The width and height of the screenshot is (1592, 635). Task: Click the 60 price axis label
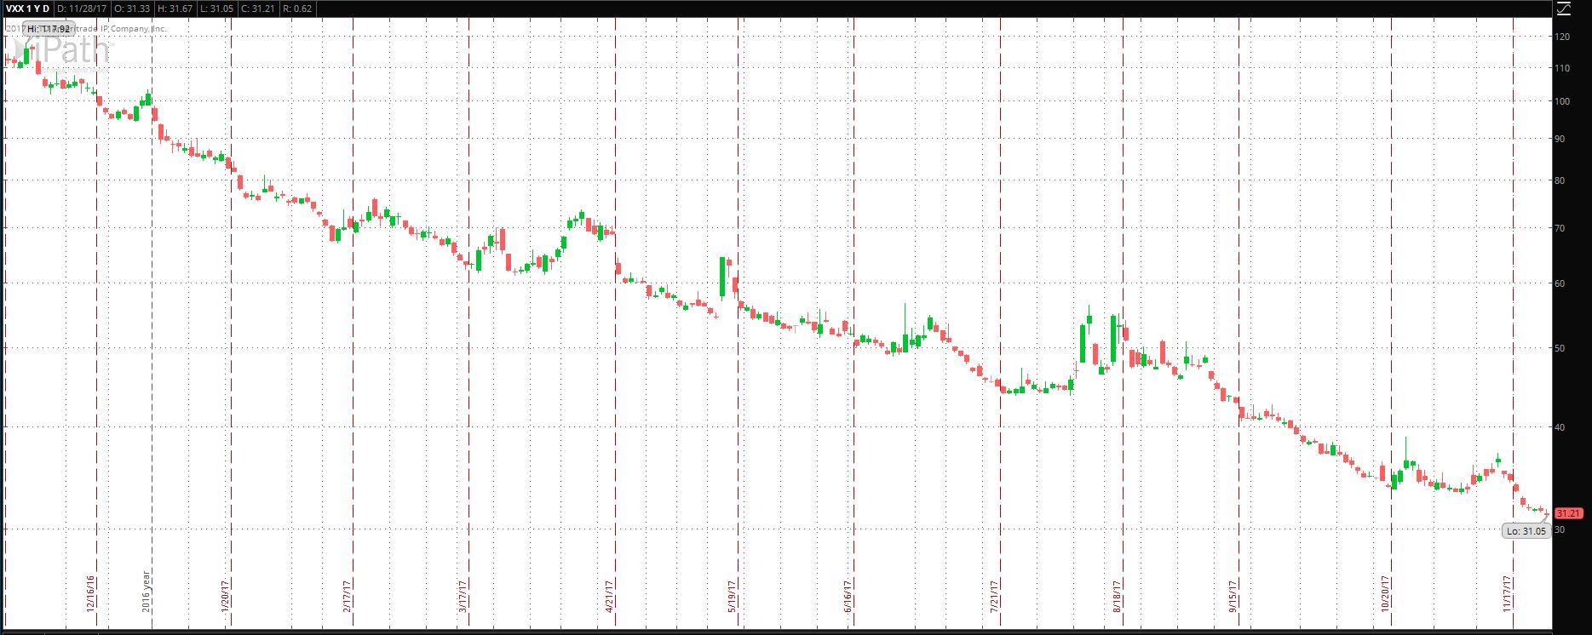(x=1560, y=283)
